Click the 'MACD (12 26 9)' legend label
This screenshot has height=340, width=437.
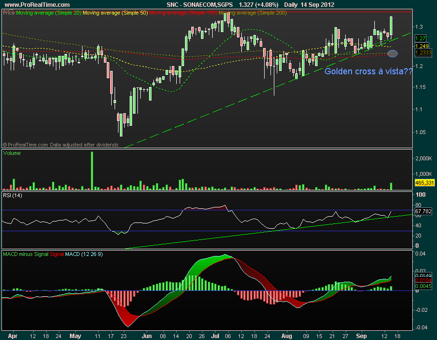point(84,254)
